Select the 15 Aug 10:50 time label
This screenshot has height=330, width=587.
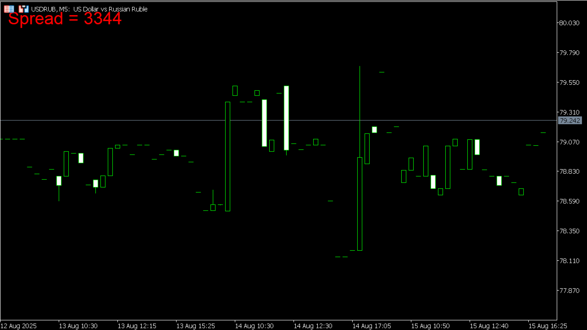[x=430, y=326]
